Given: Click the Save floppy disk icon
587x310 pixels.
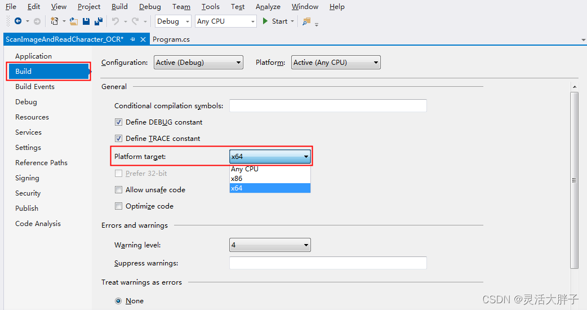Looking at the screenshot, I should (x=86, y=21).
